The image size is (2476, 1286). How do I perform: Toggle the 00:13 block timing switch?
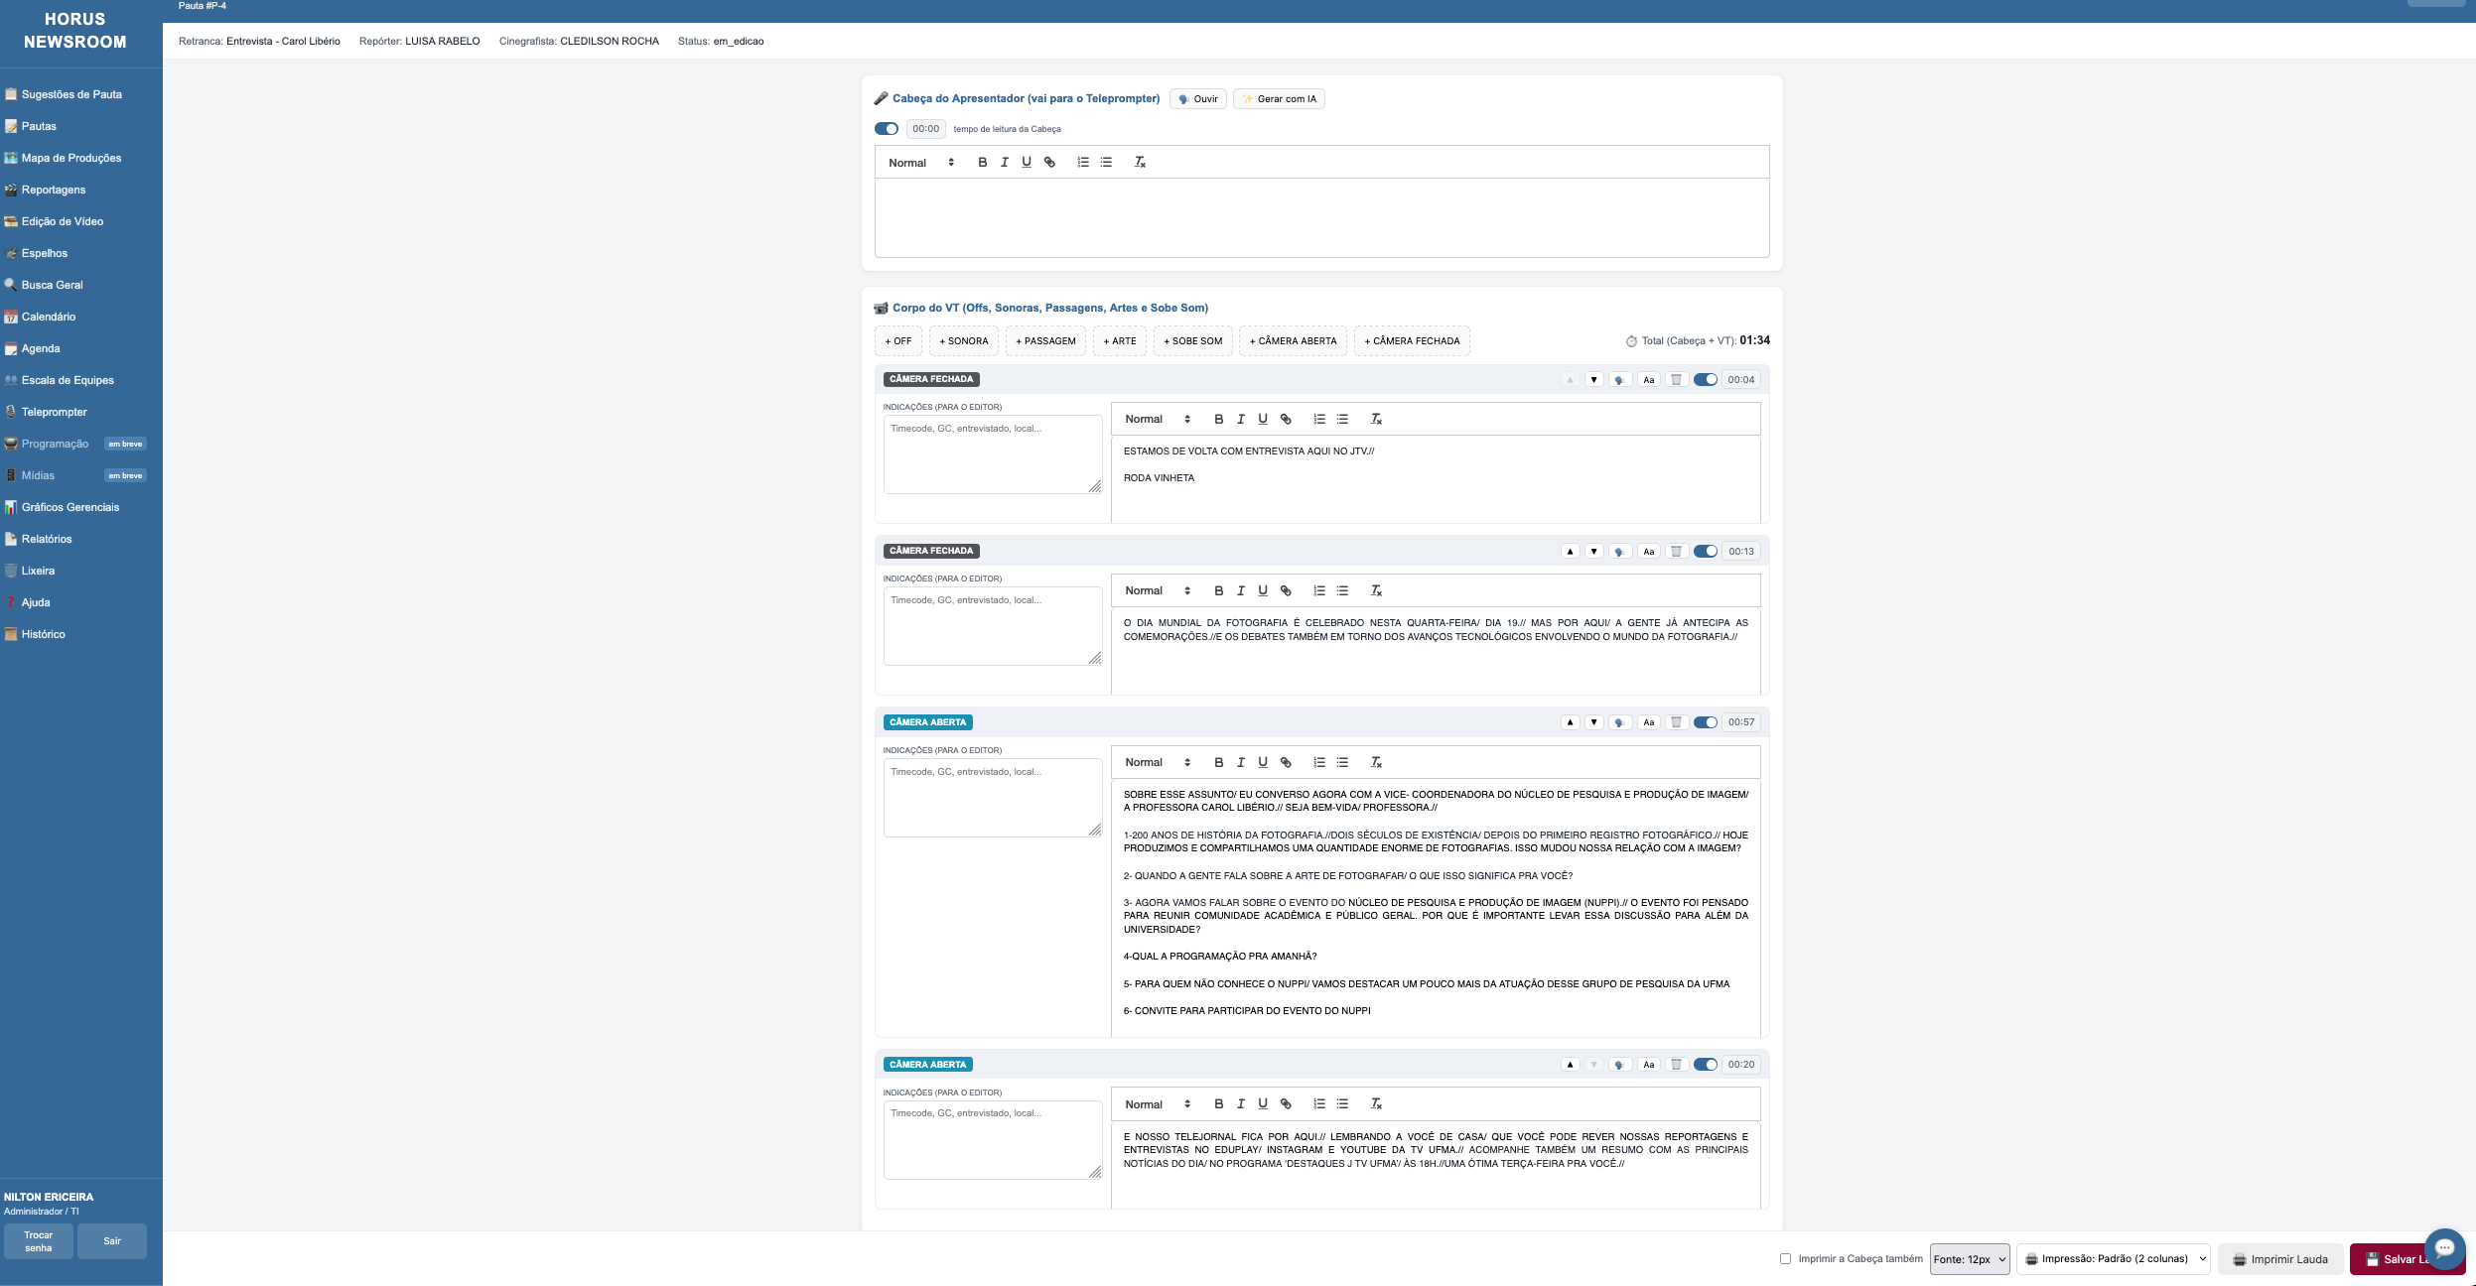click(x=1706, y=552)
